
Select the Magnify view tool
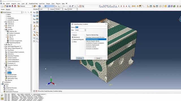75,6
